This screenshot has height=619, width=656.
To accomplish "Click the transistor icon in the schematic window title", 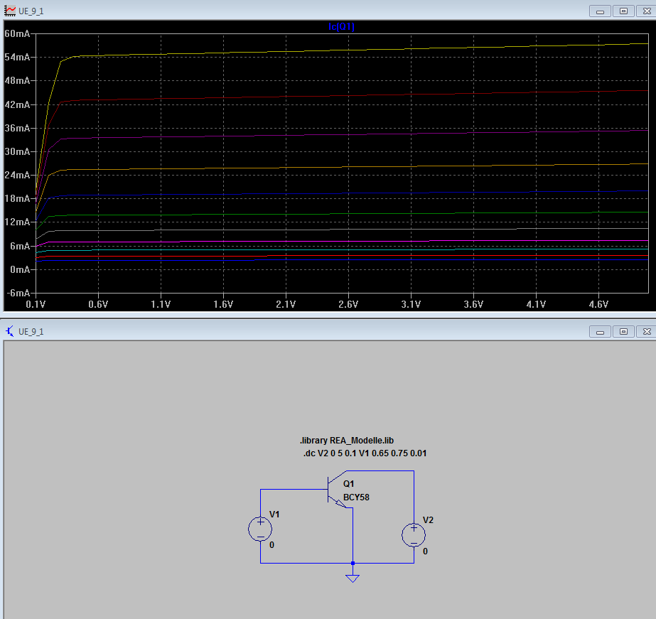I will click(10, 332).
